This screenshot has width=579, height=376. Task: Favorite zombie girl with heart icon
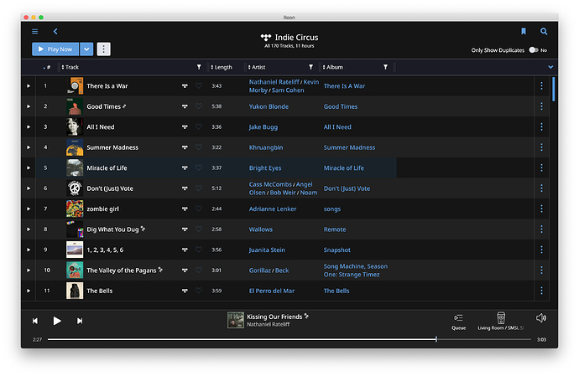(199, 209)
